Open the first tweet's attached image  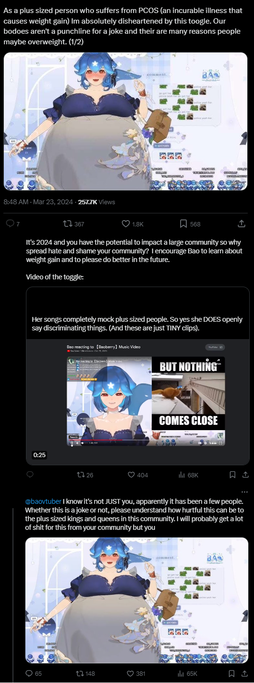(x=126, y=121)
